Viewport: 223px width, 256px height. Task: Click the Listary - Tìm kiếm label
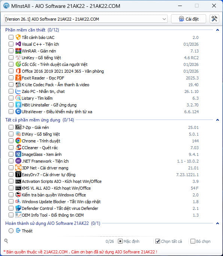point(37,98)
